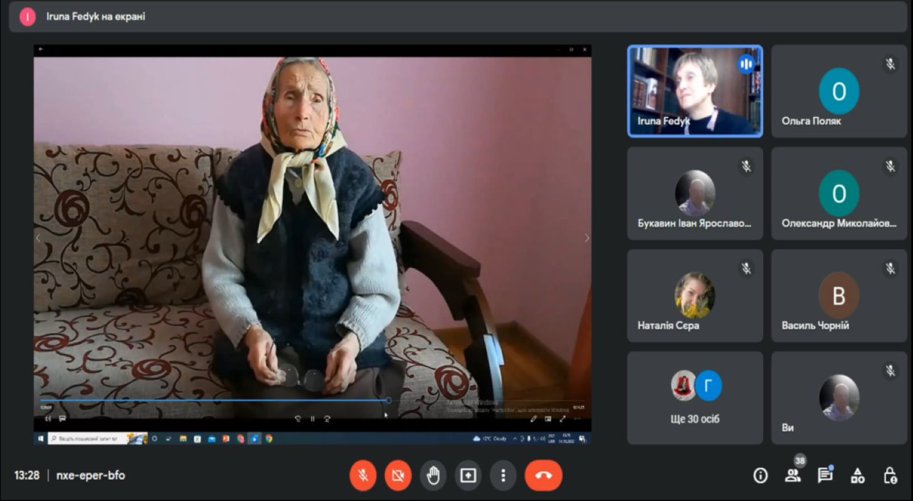This screenshot has height=501, width=913.
Task: Toggle fullscreen in the shared player
Action: 562,419
